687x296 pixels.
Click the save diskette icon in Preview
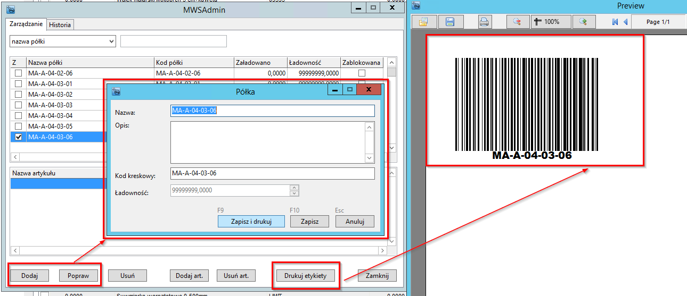coord(450,22)
